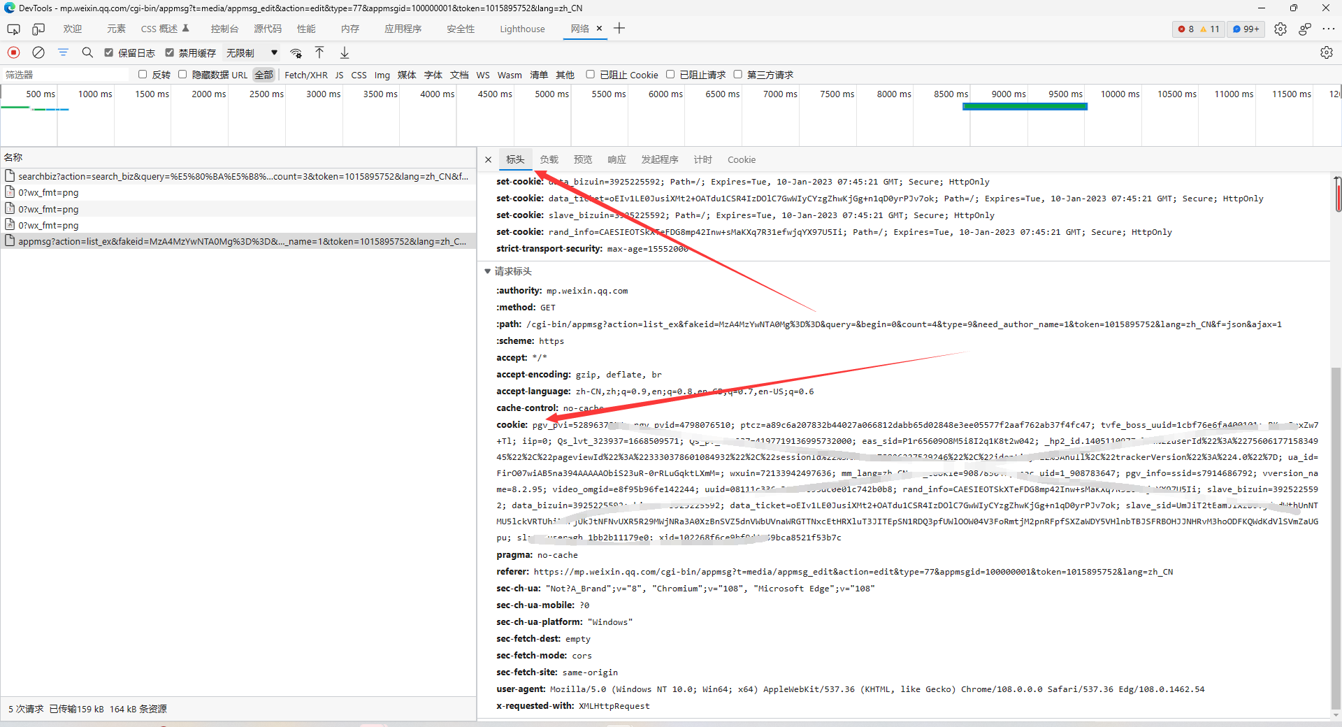The image size is (1342, 727).
Task: Select the Preview detail tab
Action: pyautogui.click(x=582, y=159)
